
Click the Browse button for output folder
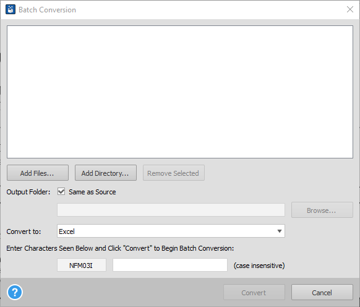[322, 210]
